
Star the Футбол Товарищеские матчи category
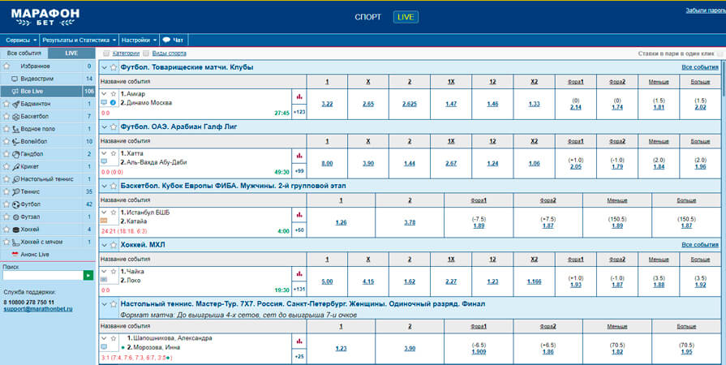pos(114,67)
